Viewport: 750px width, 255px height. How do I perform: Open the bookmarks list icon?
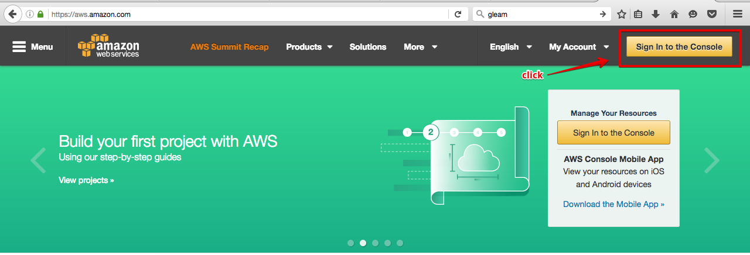point(639,14)
